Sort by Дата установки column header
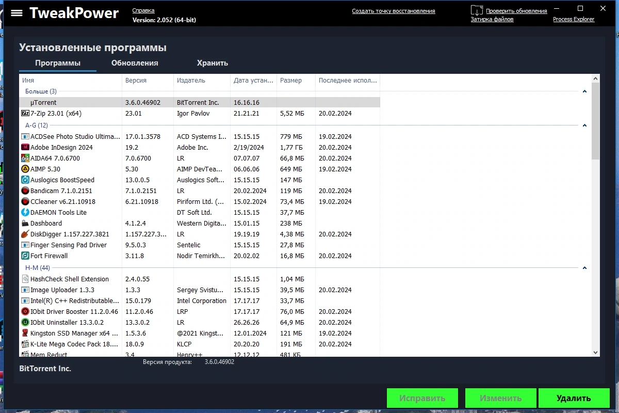The height and width of the screenshot is (413, 619). (254, 81)
